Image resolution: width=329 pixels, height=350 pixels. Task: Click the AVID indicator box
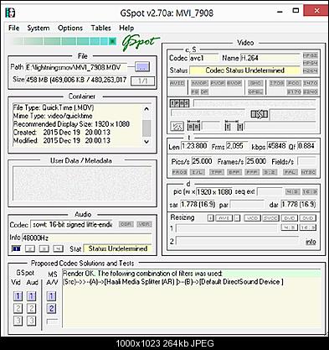(x=177, y=83)
